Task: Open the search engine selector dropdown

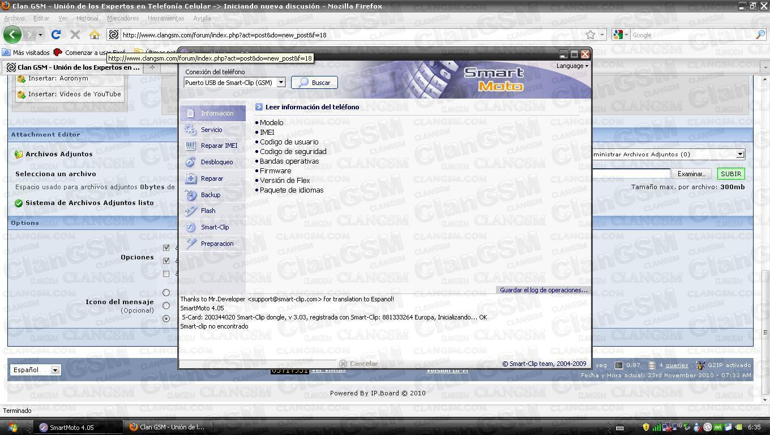Action: pos(621,35)
